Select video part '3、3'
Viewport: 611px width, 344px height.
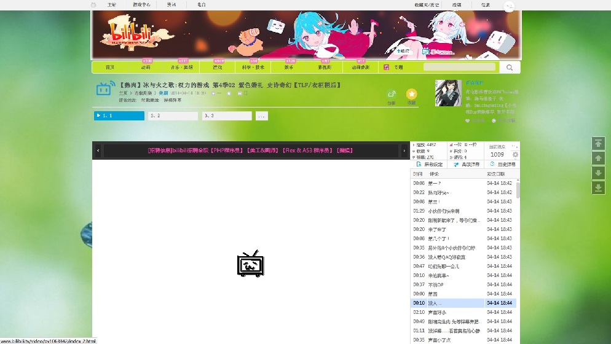[227, 115]
